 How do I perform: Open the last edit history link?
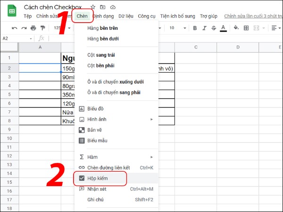pyautogui.click(x=252, y=16)
